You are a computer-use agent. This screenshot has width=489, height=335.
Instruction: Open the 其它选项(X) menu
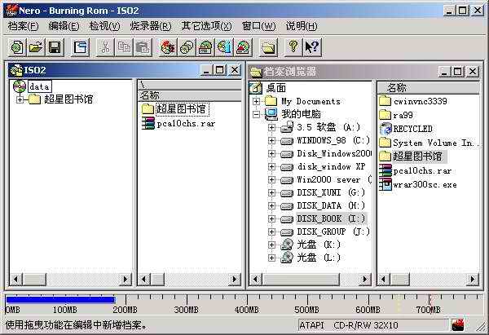[x=206, y=26]
